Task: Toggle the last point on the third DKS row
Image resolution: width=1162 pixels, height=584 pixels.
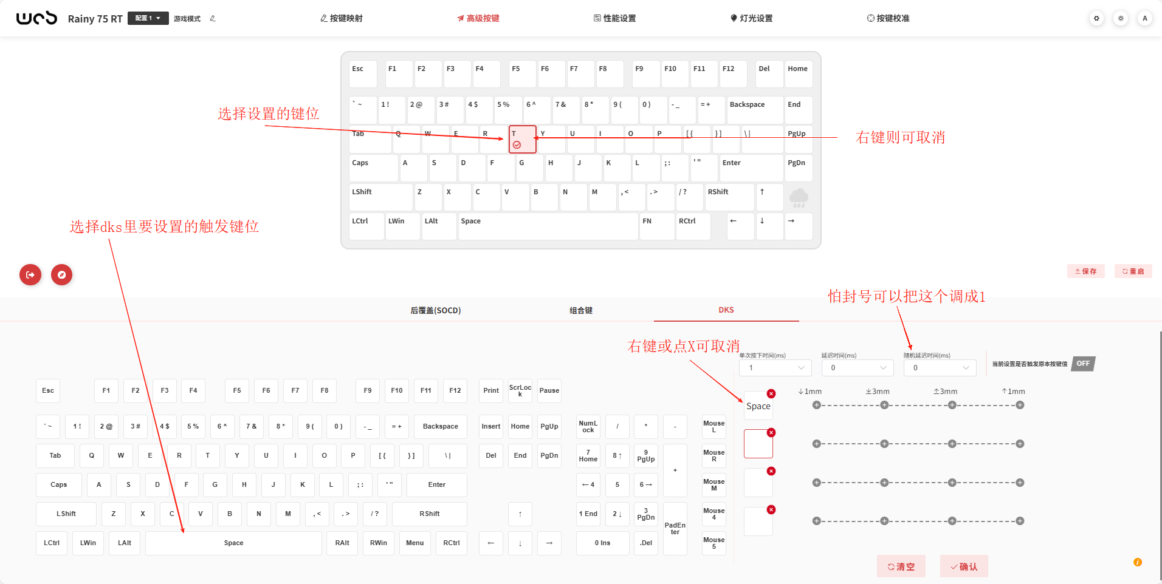Action: pyautogui.click(x=1020, y=483)
